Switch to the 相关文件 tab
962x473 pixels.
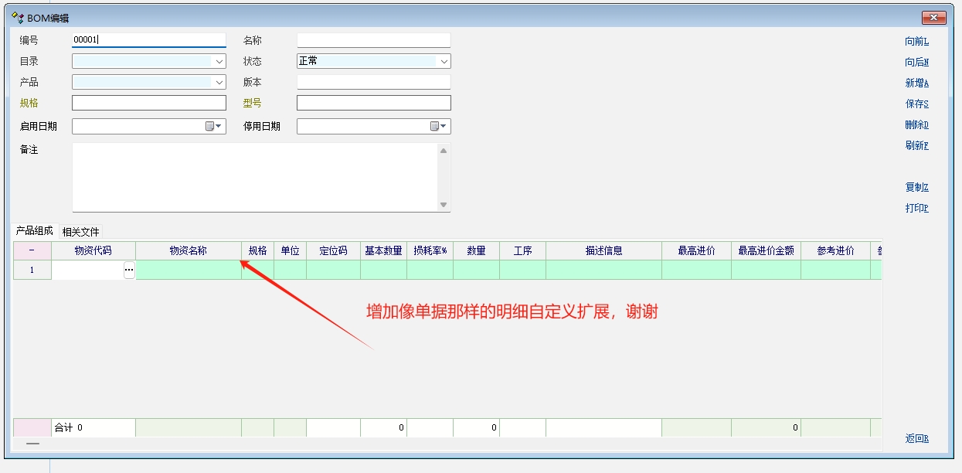80,231
